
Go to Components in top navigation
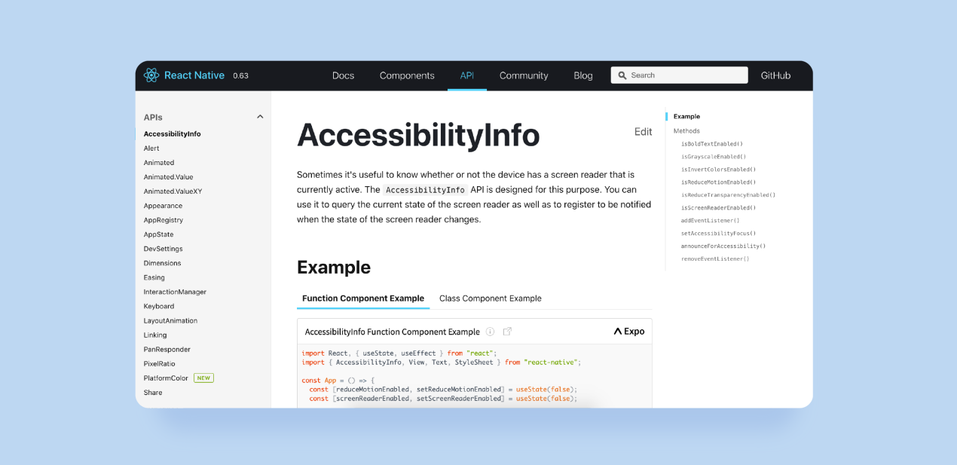coord(407,75)
